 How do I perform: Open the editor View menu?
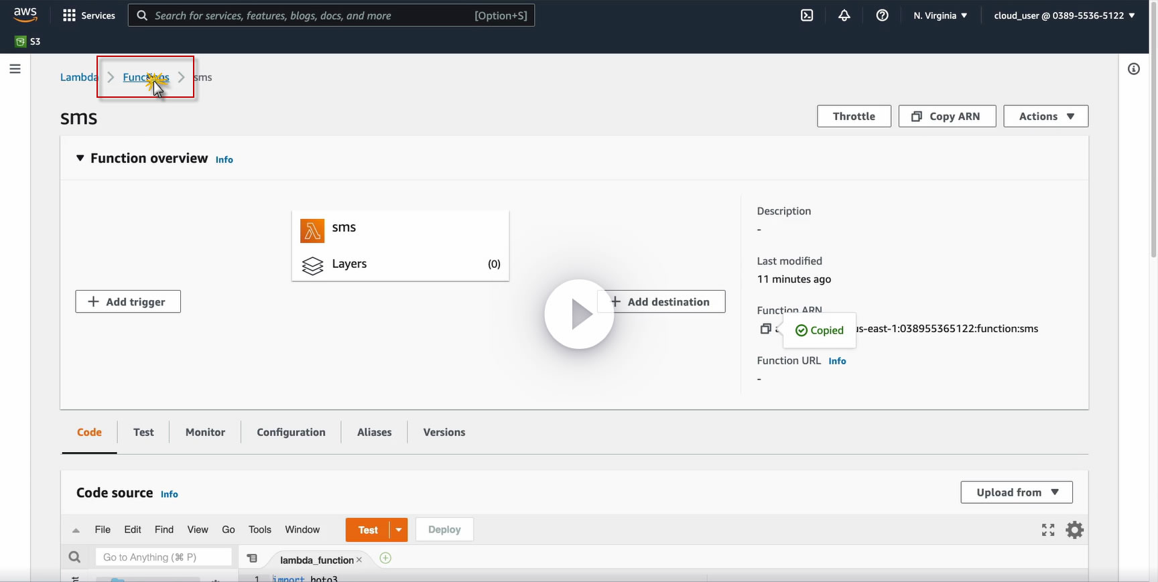click(x=198, y=530)
